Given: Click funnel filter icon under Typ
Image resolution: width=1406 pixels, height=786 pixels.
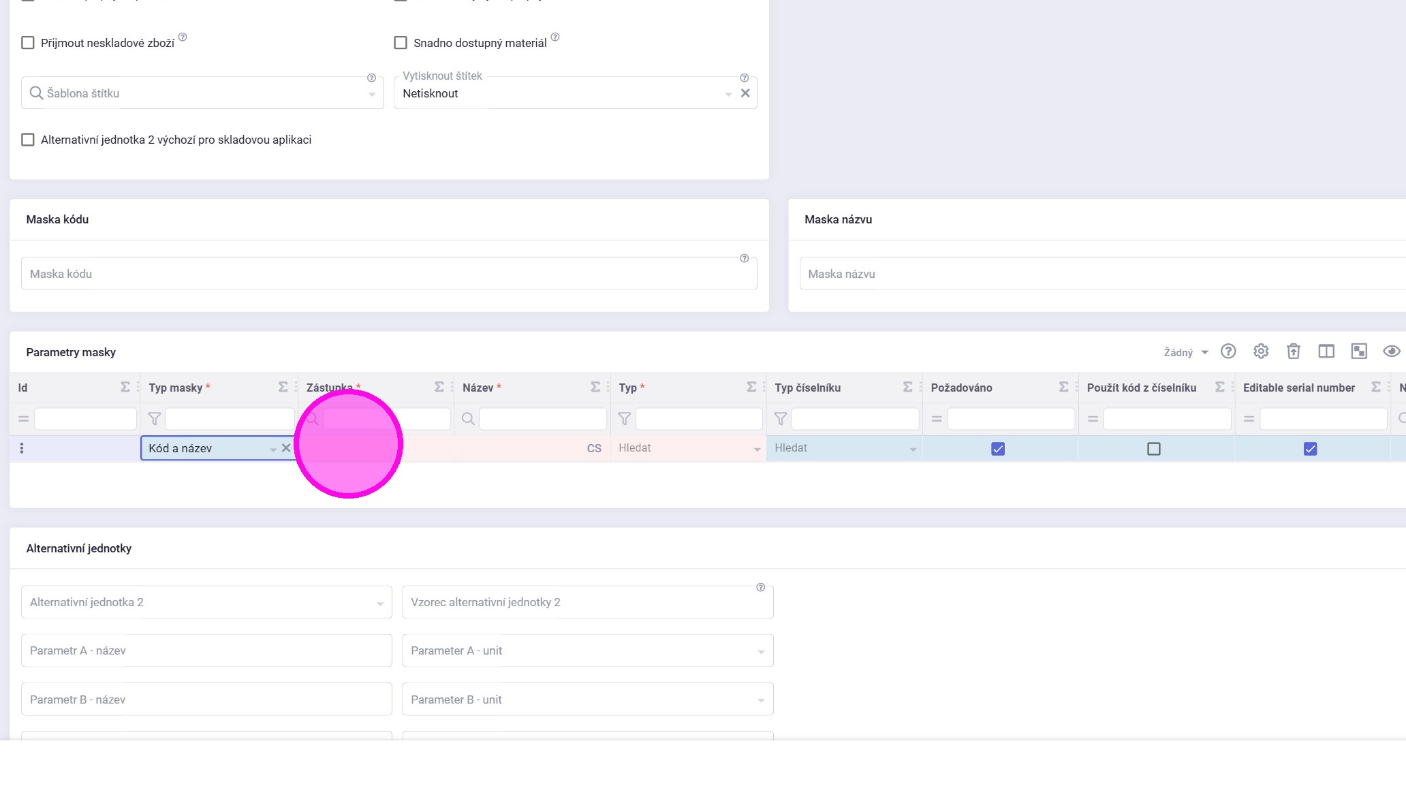Looking at the screenshot, I should tap(624, 419).
